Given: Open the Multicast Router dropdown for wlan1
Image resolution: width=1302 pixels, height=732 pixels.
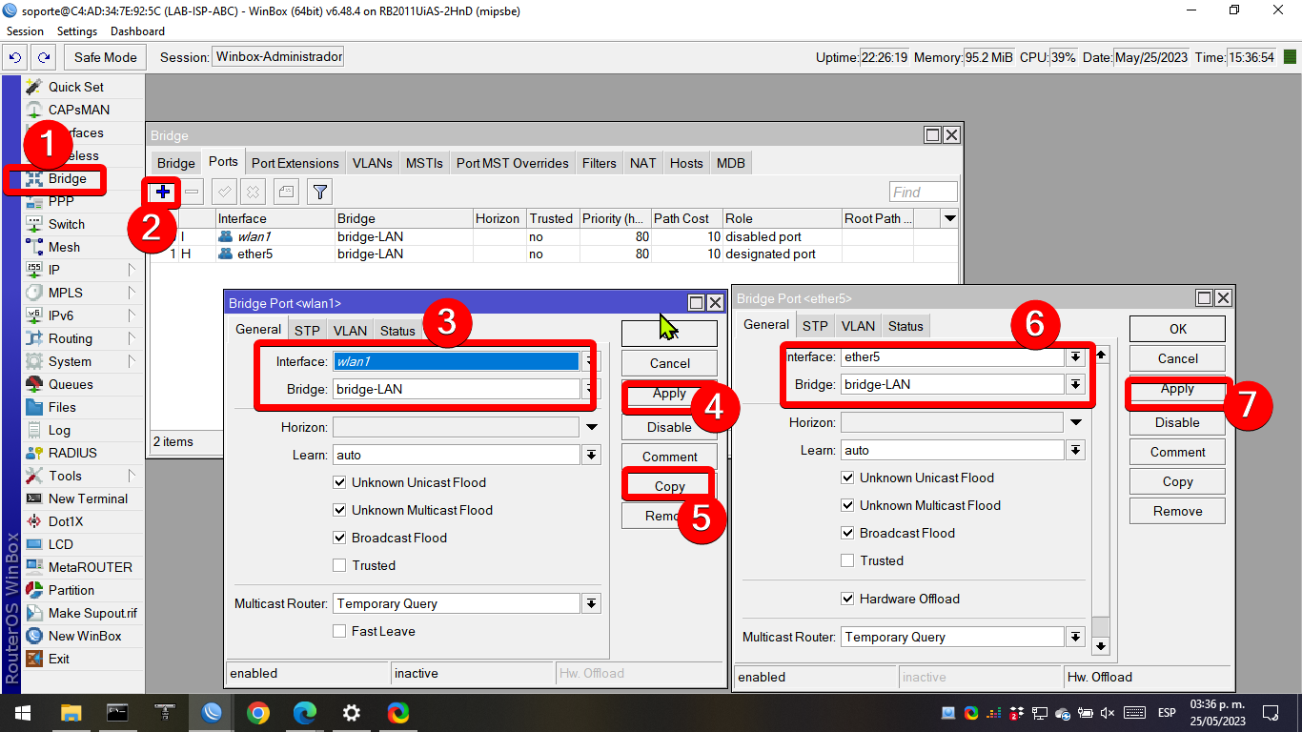Looking at the screenshot, I should (591, 602).
